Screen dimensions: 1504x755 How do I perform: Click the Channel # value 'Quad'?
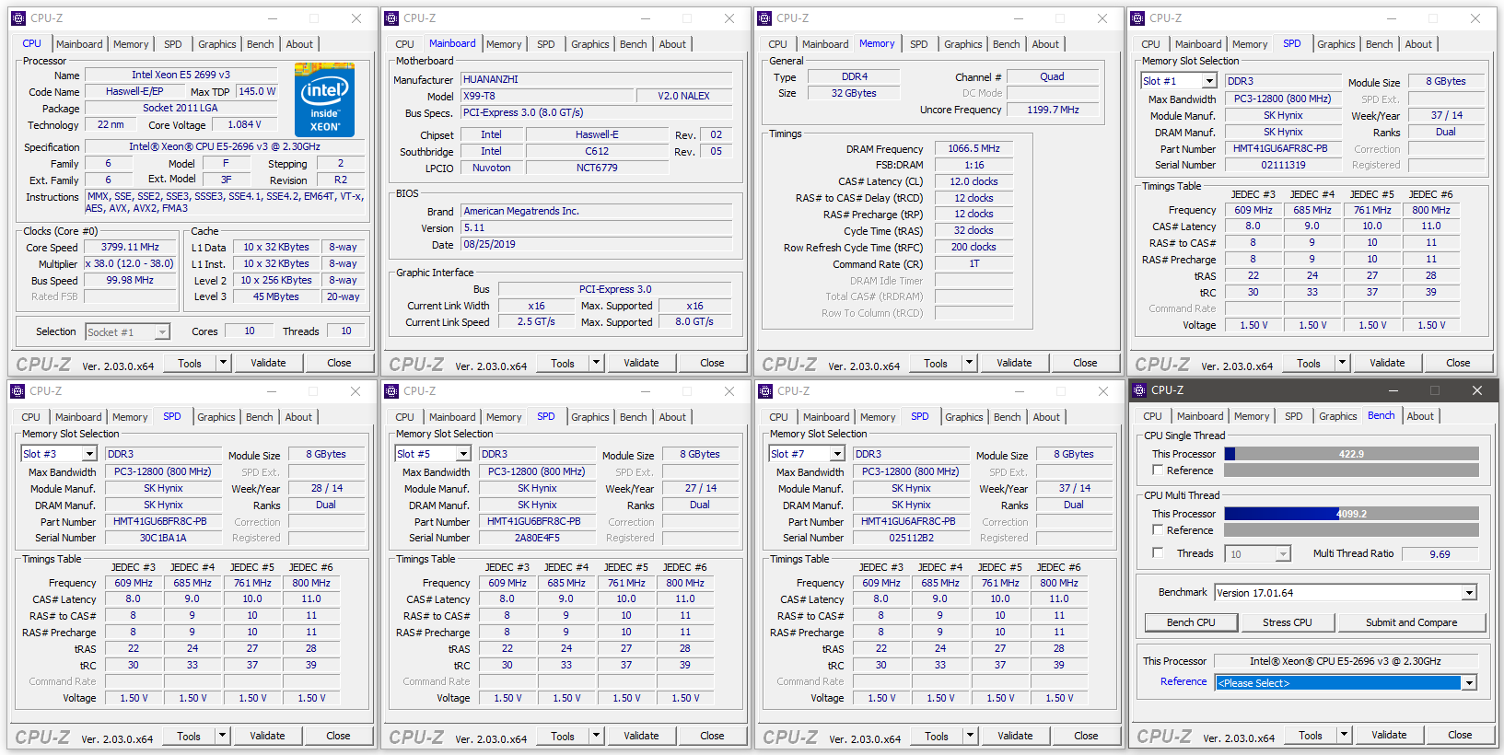pos(1052,77)
